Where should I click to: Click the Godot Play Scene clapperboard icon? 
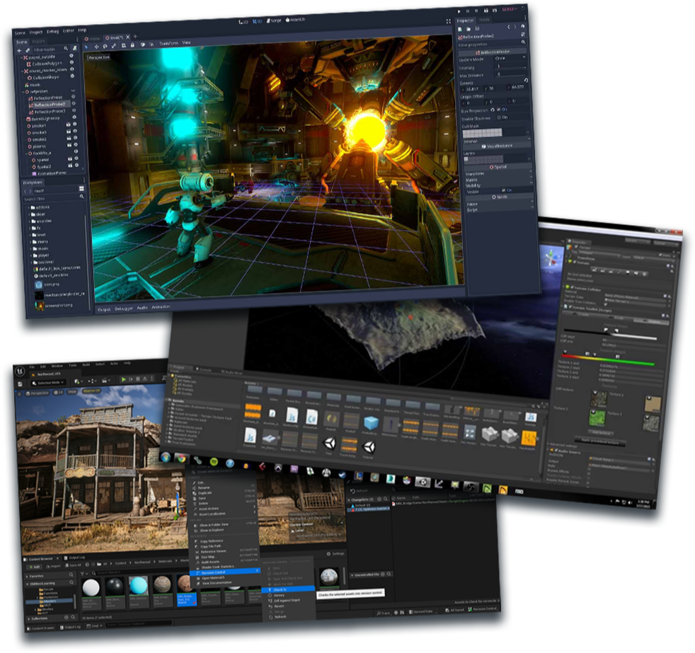click(486, 10)
